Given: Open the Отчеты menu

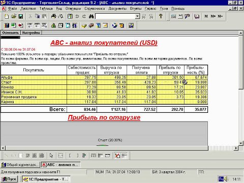Looking at the screenshot, I should coord(136,9).
